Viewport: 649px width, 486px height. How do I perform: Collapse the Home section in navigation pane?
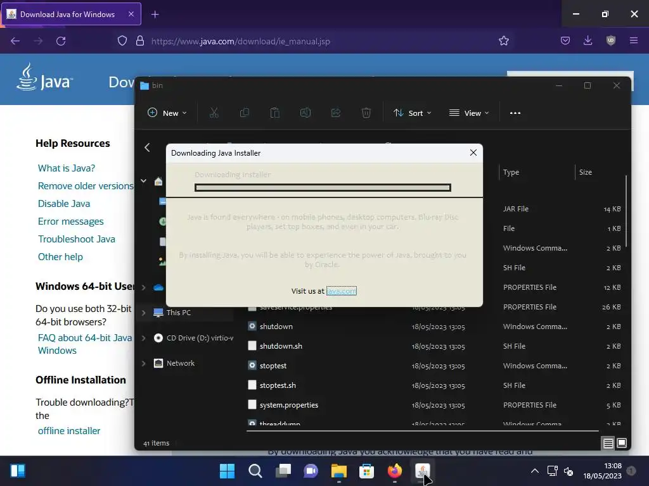(x=144, y=181)
